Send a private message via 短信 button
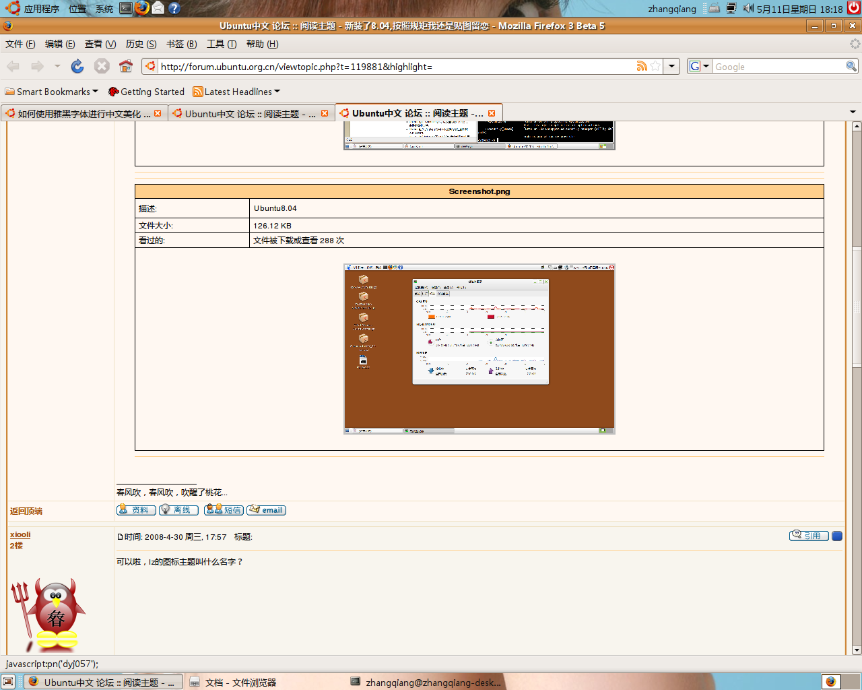The width and height of the screenshot is (862, 690). [x=224, y=510]
